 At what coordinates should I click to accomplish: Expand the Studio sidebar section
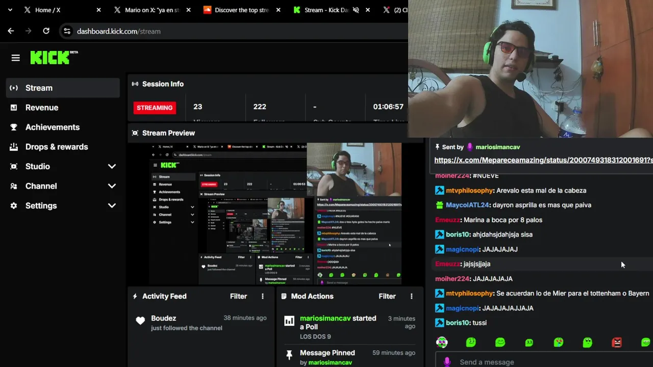pyautogui.click(x=112, y=167)
